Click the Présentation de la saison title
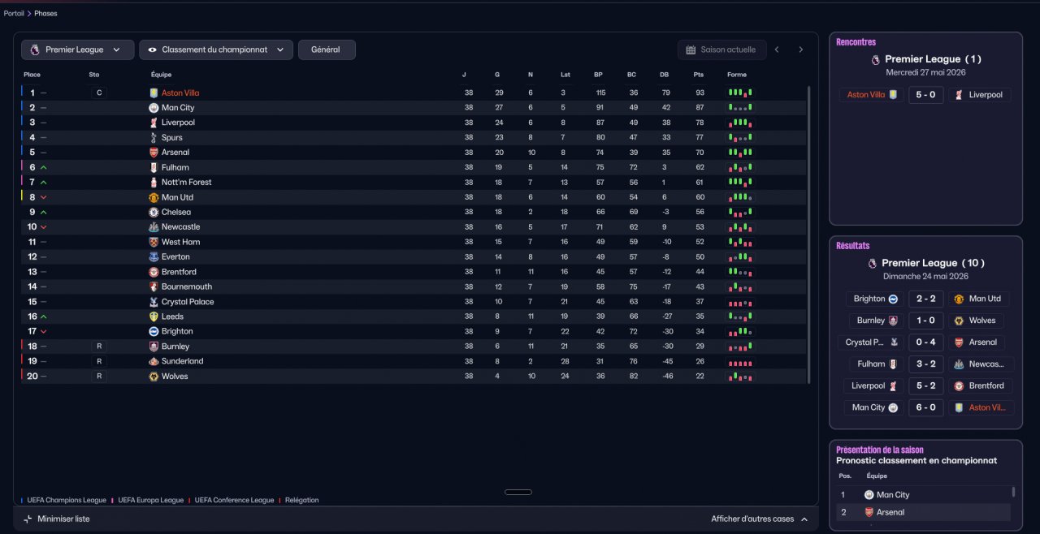Screen dimensions: 1040x534 [x=880, y=450]
